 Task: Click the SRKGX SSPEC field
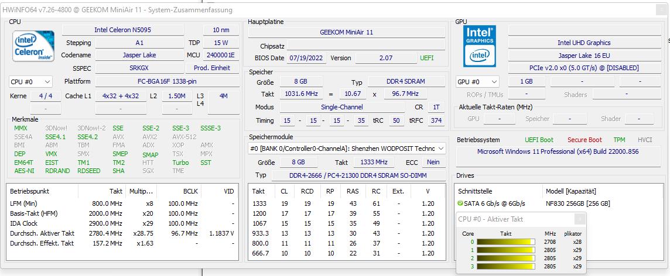pos(139,68)
